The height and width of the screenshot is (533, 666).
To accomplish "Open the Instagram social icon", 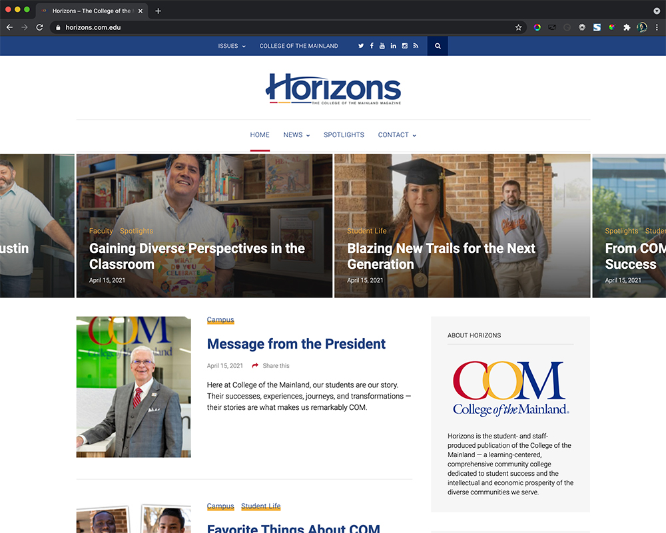I will (x=405, y=46).
